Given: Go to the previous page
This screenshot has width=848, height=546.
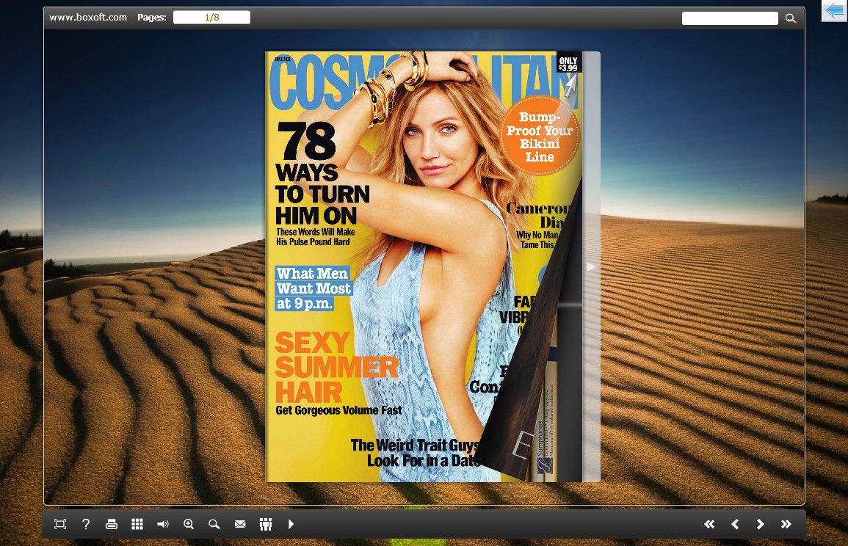Looking at the screenshot, I should click(735, 524).
